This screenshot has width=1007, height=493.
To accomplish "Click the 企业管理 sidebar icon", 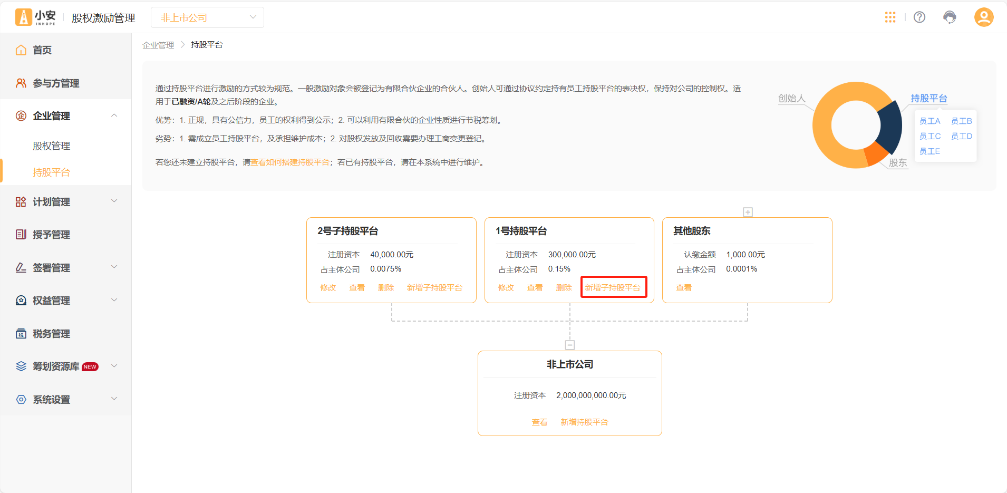I will (x=21, y=116).
